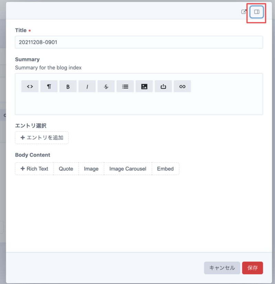Click the Title input field
Screen dimensions: 275x284
(x=139, y=42)
